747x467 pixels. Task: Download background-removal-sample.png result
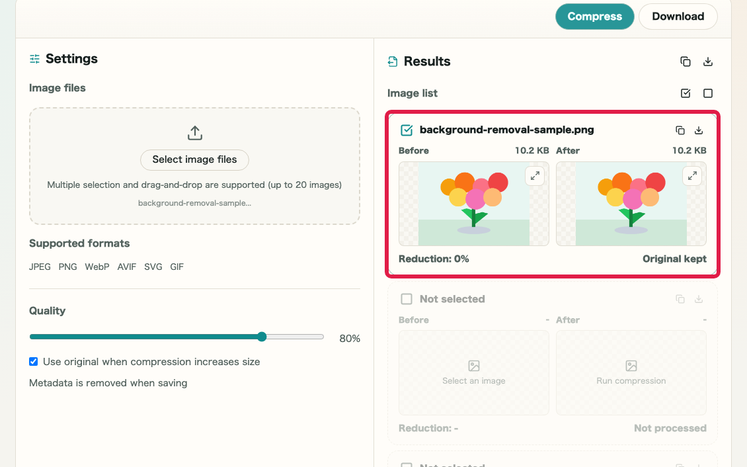point(698,130)
